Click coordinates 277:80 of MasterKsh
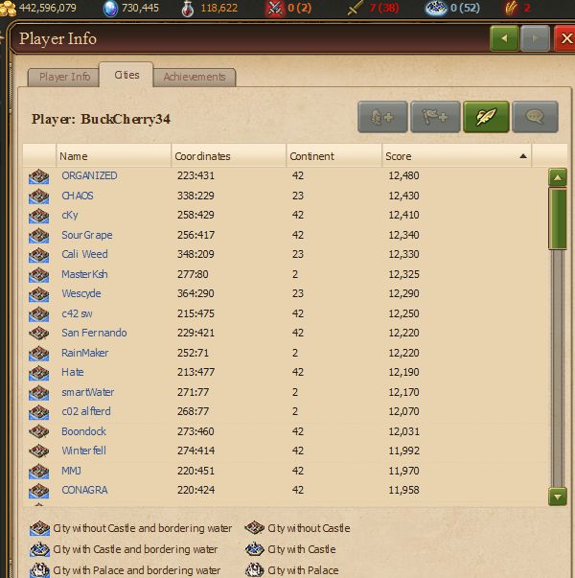Viewport: 575px width, 578px height. pyautogui.click(x=193, y=274)
